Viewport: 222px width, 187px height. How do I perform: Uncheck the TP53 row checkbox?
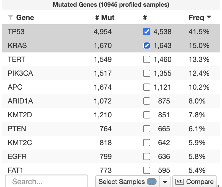pyautogui.click(x=146, y=32)
